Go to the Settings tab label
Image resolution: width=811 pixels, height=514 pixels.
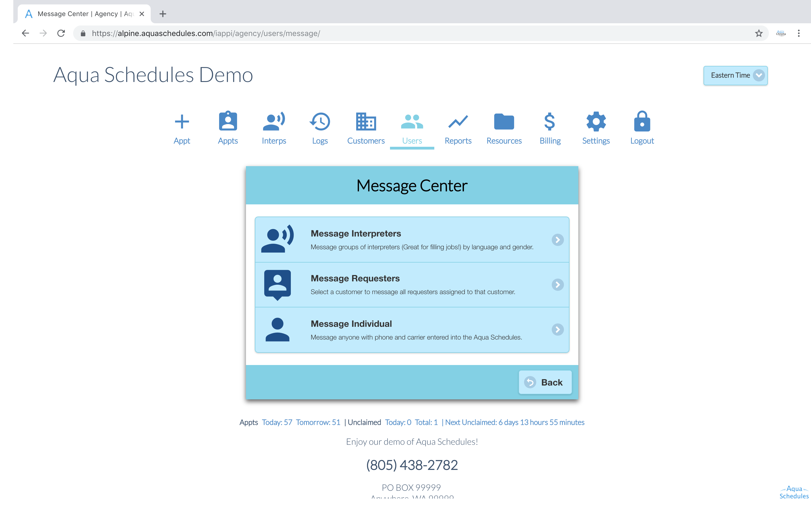(596, 141)
